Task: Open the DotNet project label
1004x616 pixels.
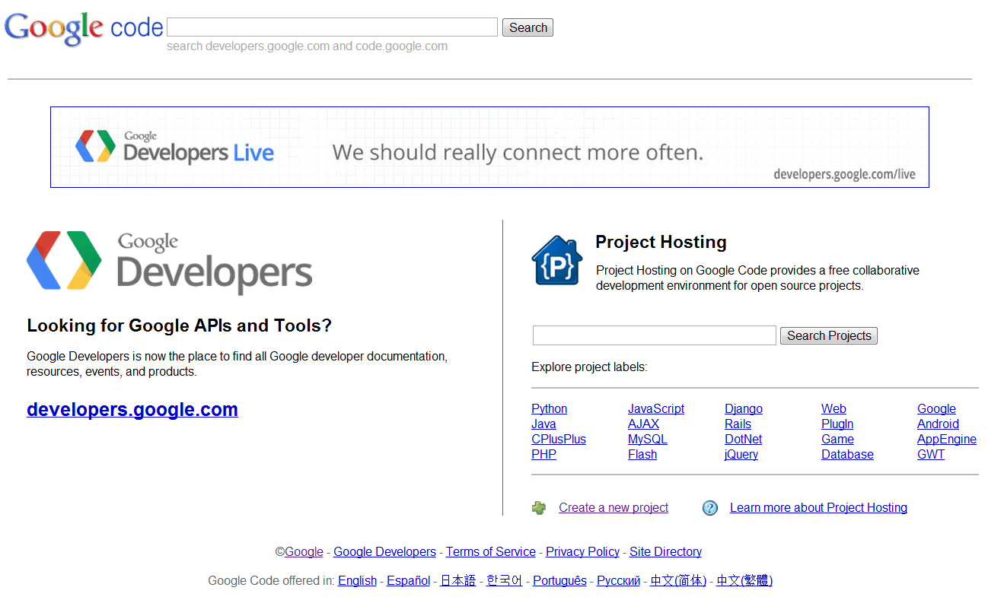Action: coord(743,440)
